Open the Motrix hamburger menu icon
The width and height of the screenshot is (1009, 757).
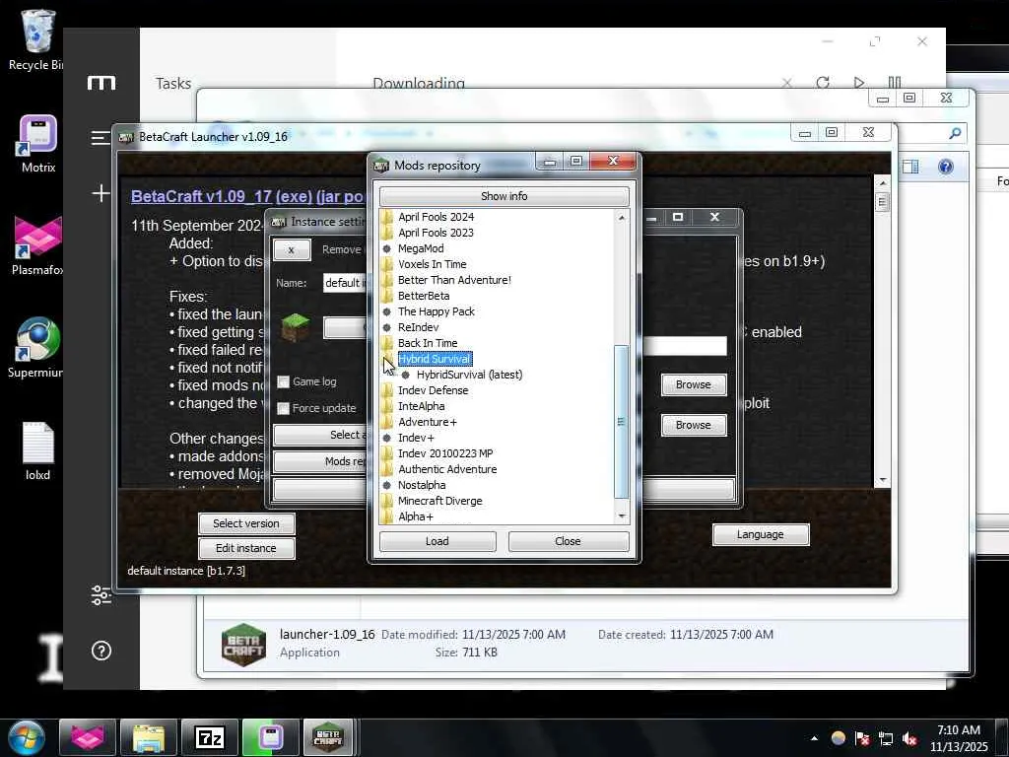[101, 138]
